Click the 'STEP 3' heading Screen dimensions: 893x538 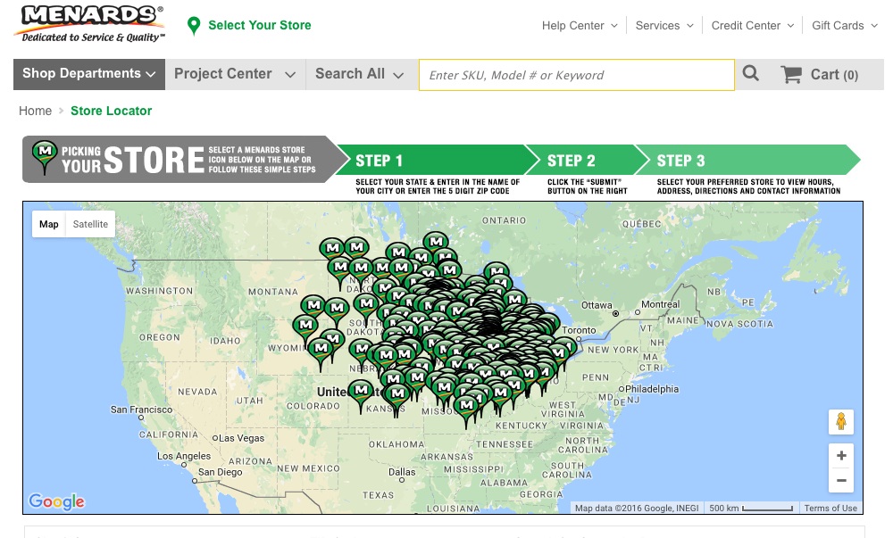click(x=681, y=161)
